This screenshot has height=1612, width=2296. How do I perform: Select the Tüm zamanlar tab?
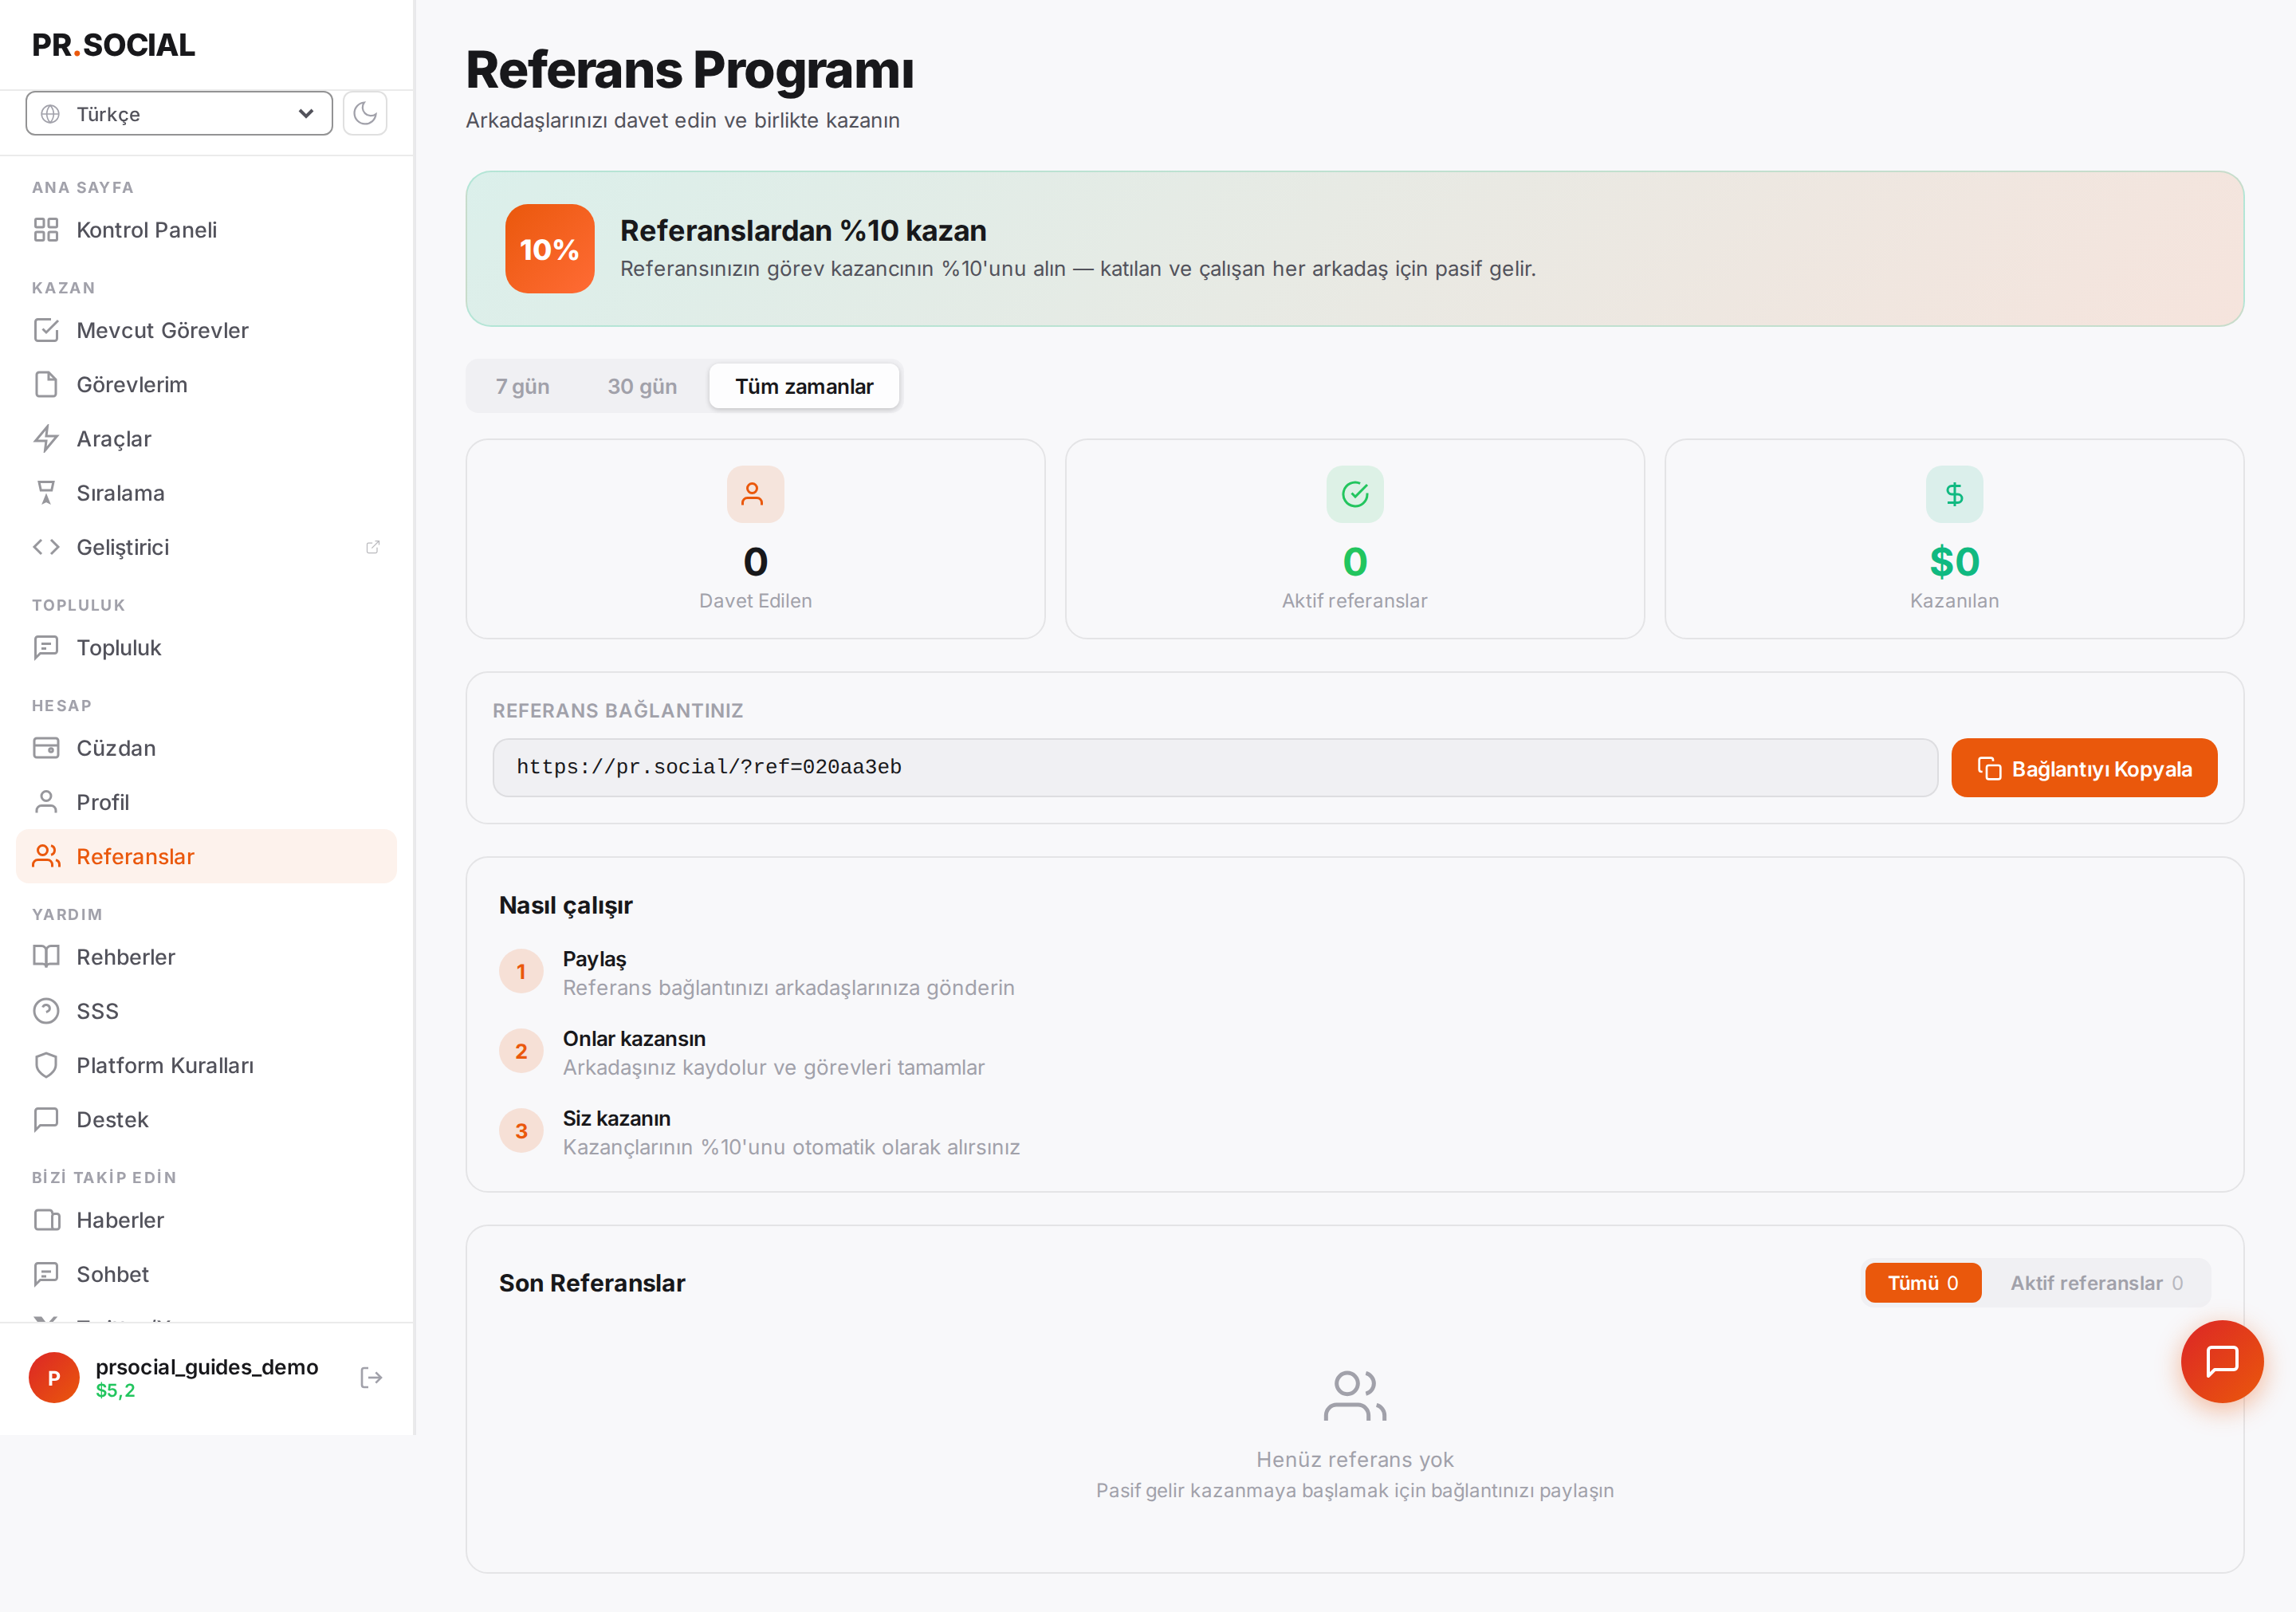point(804,386)
